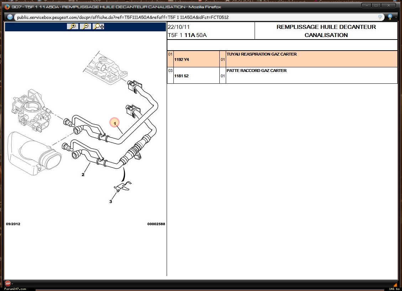Click the zoom out magnifier icon
402x291 pixels.
[x=85, y=26]
